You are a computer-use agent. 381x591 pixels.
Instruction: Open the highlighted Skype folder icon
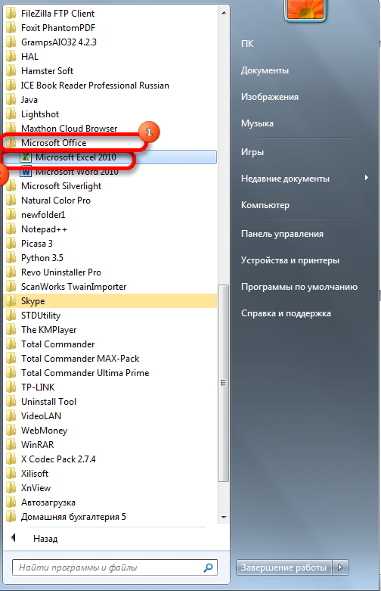tap(11, 301)
